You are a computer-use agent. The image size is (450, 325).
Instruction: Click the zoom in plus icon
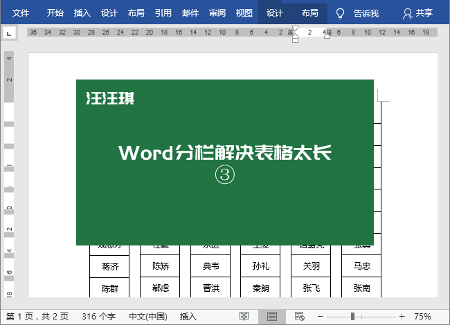coord(402,316)
